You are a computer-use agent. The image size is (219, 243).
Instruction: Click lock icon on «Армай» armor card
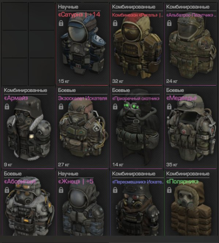[x=7, y=107]
